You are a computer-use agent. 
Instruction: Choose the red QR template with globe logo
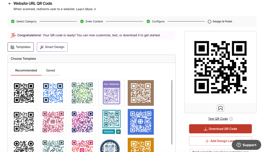[82, 145]
